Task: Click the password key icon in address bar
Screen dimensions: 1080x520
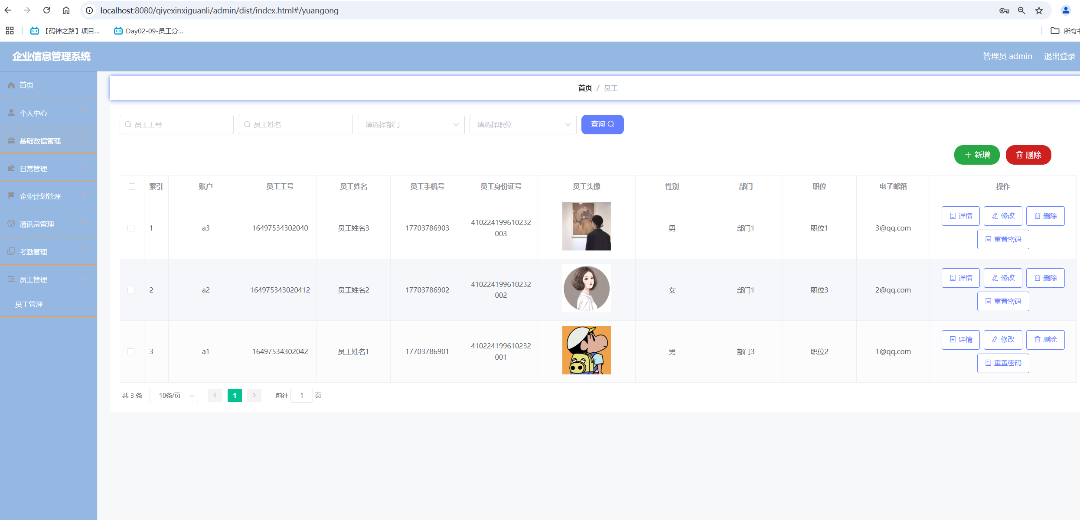Action: point(1004,10)
